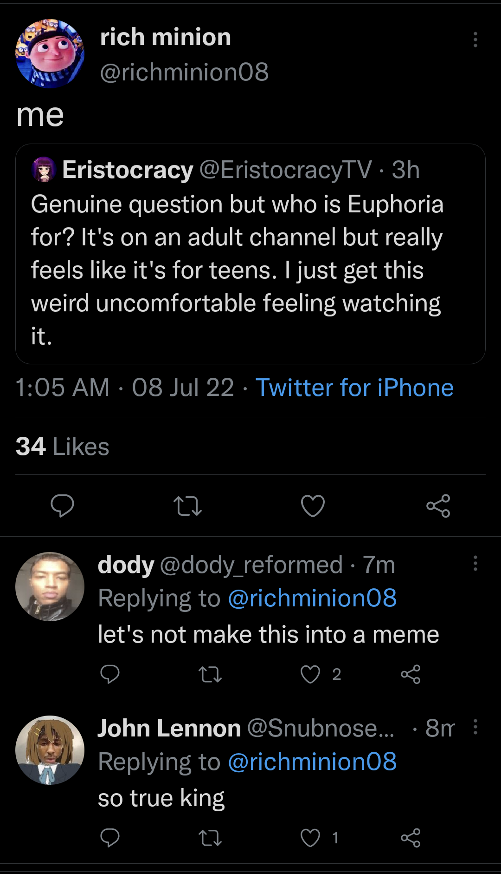The height and width of the screenshot is (874, 501).
Task: Like the main tweet with heart icon
Action: coord(313,506)
